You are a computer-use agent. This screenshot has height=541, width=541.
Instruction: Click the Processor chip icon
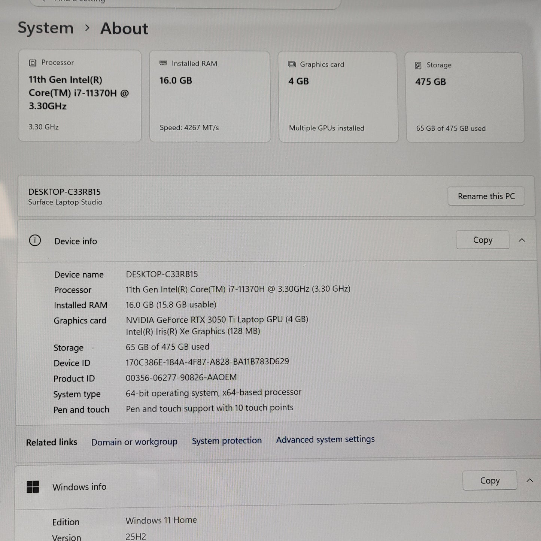(33, 63)
